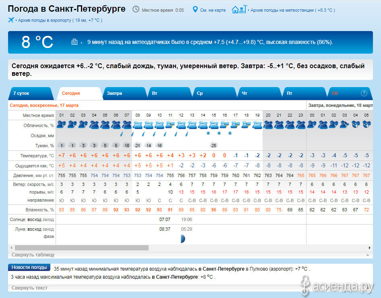Click the sunrise time 07:07
The height and width of the screenshot is (298, 381).
click(164, 219)
